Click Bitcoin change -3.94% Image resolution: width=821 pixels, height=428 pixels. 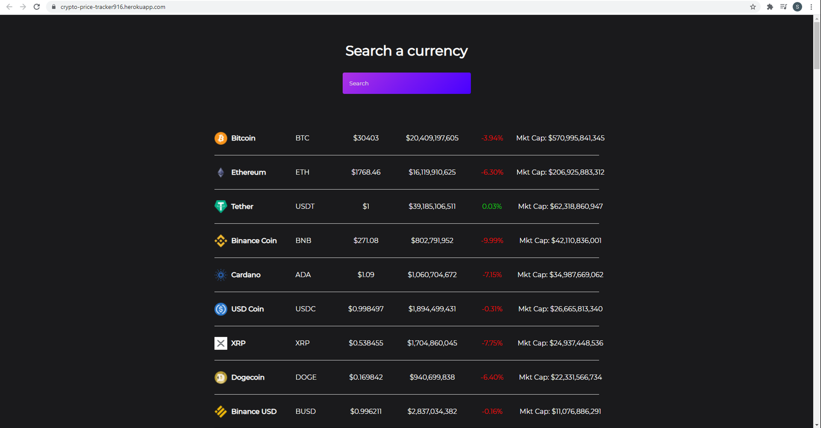[x=492, y=138]
